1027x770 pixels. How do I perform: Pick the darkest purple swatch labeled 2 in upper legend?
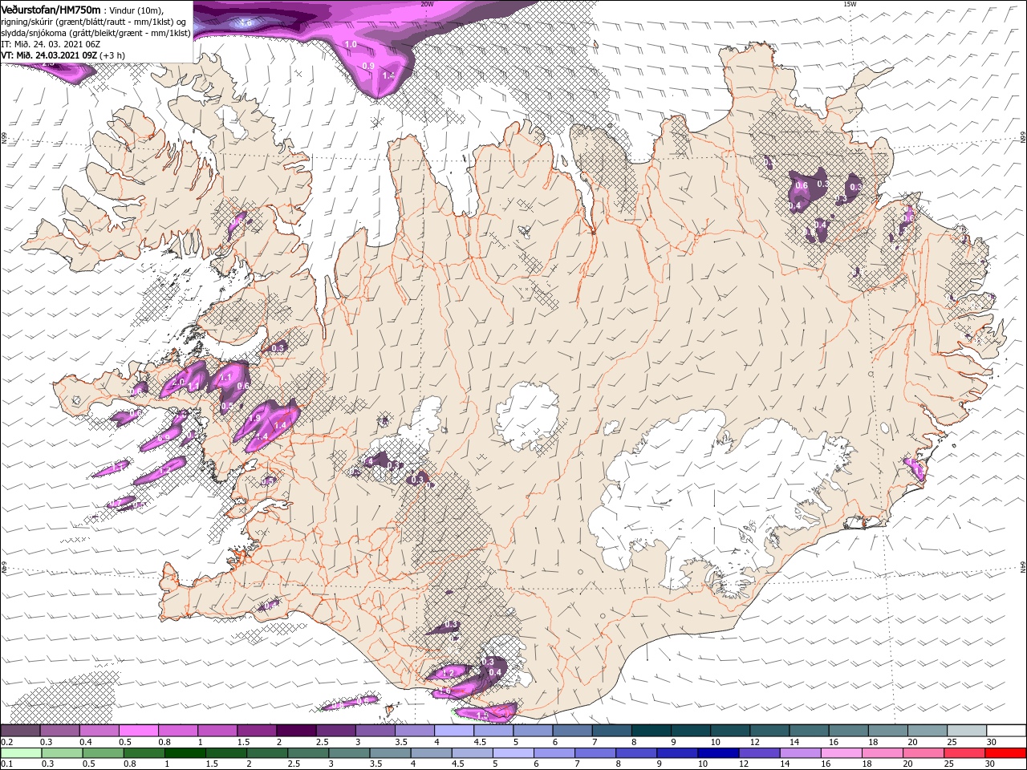point(296,730)
